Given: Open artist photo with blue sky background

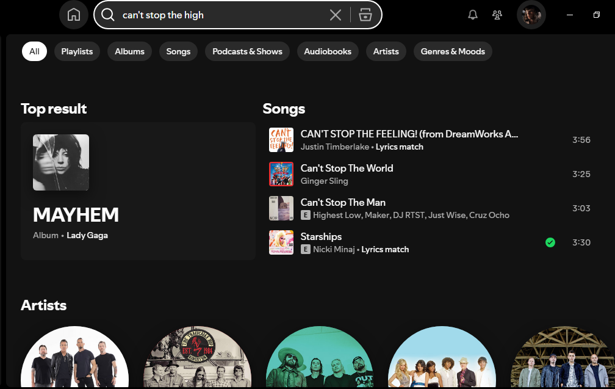Looking at the screenshot, I should coord(442,357).
